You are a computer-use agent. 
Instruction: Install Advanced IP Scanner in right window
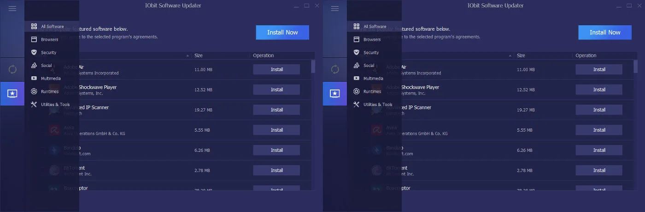tap(599, 110)
